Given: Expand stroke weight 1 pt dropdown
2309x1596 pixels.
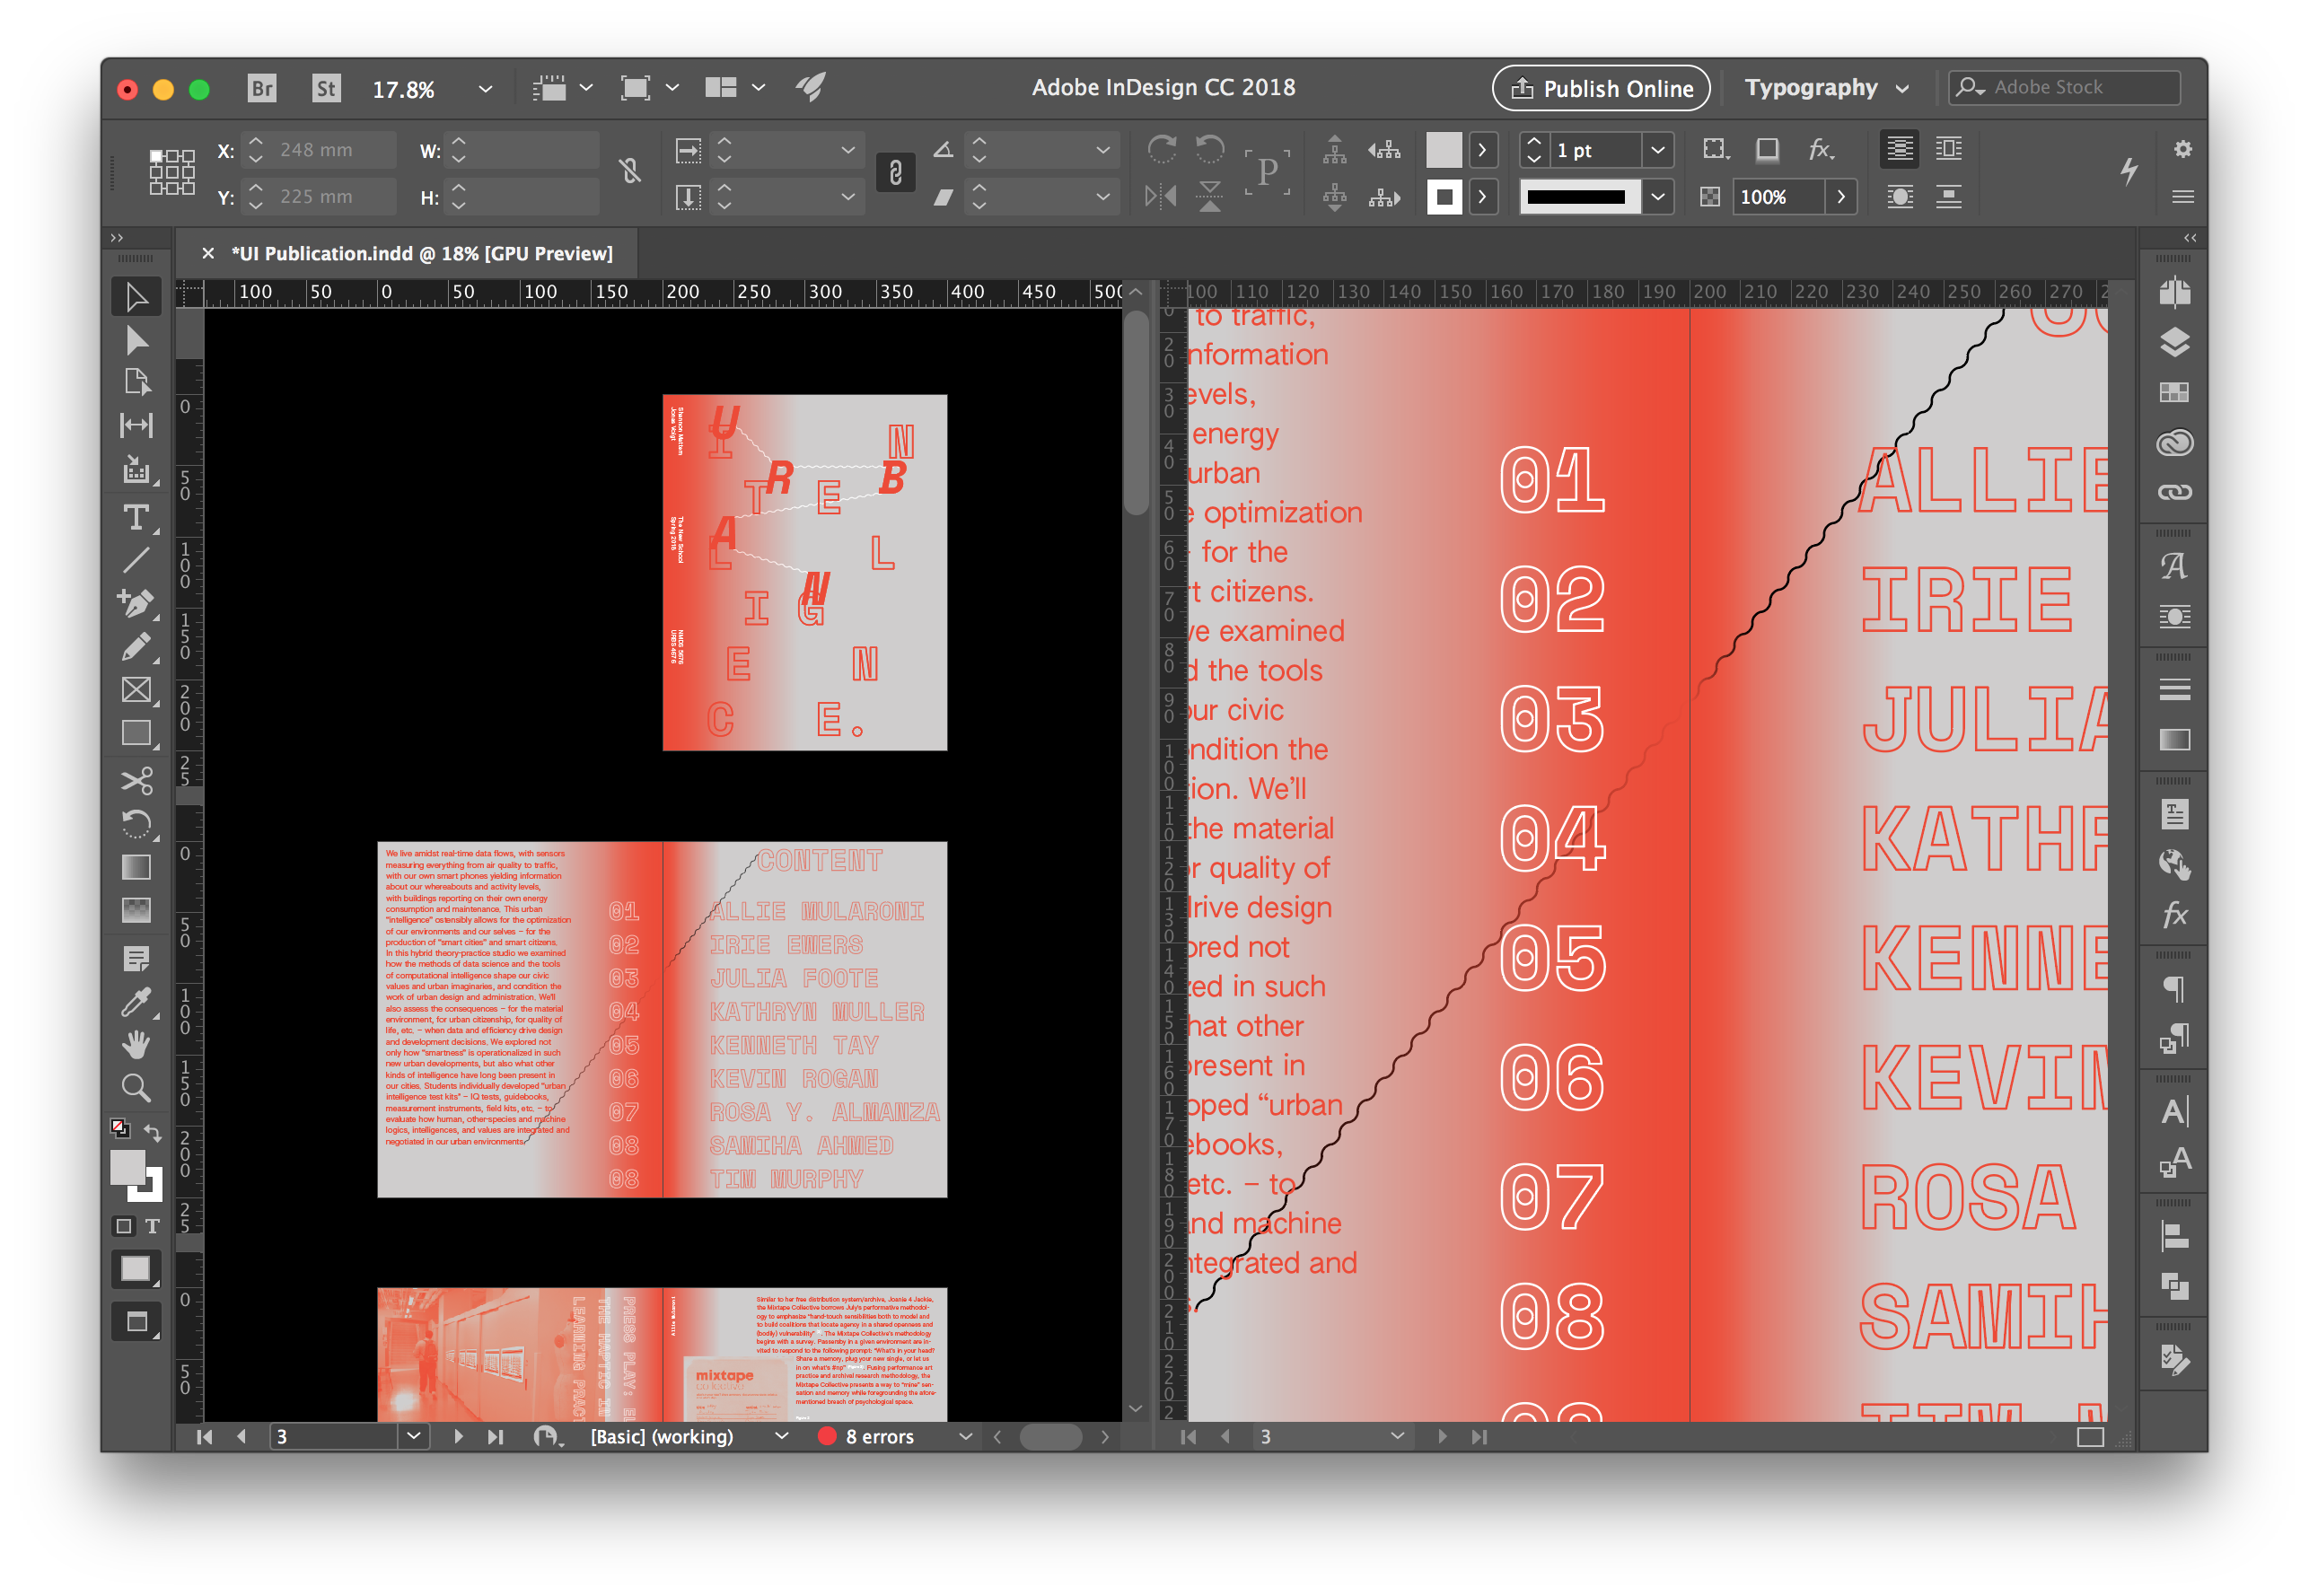Looking at the screenshot, I should point(1657,150).
